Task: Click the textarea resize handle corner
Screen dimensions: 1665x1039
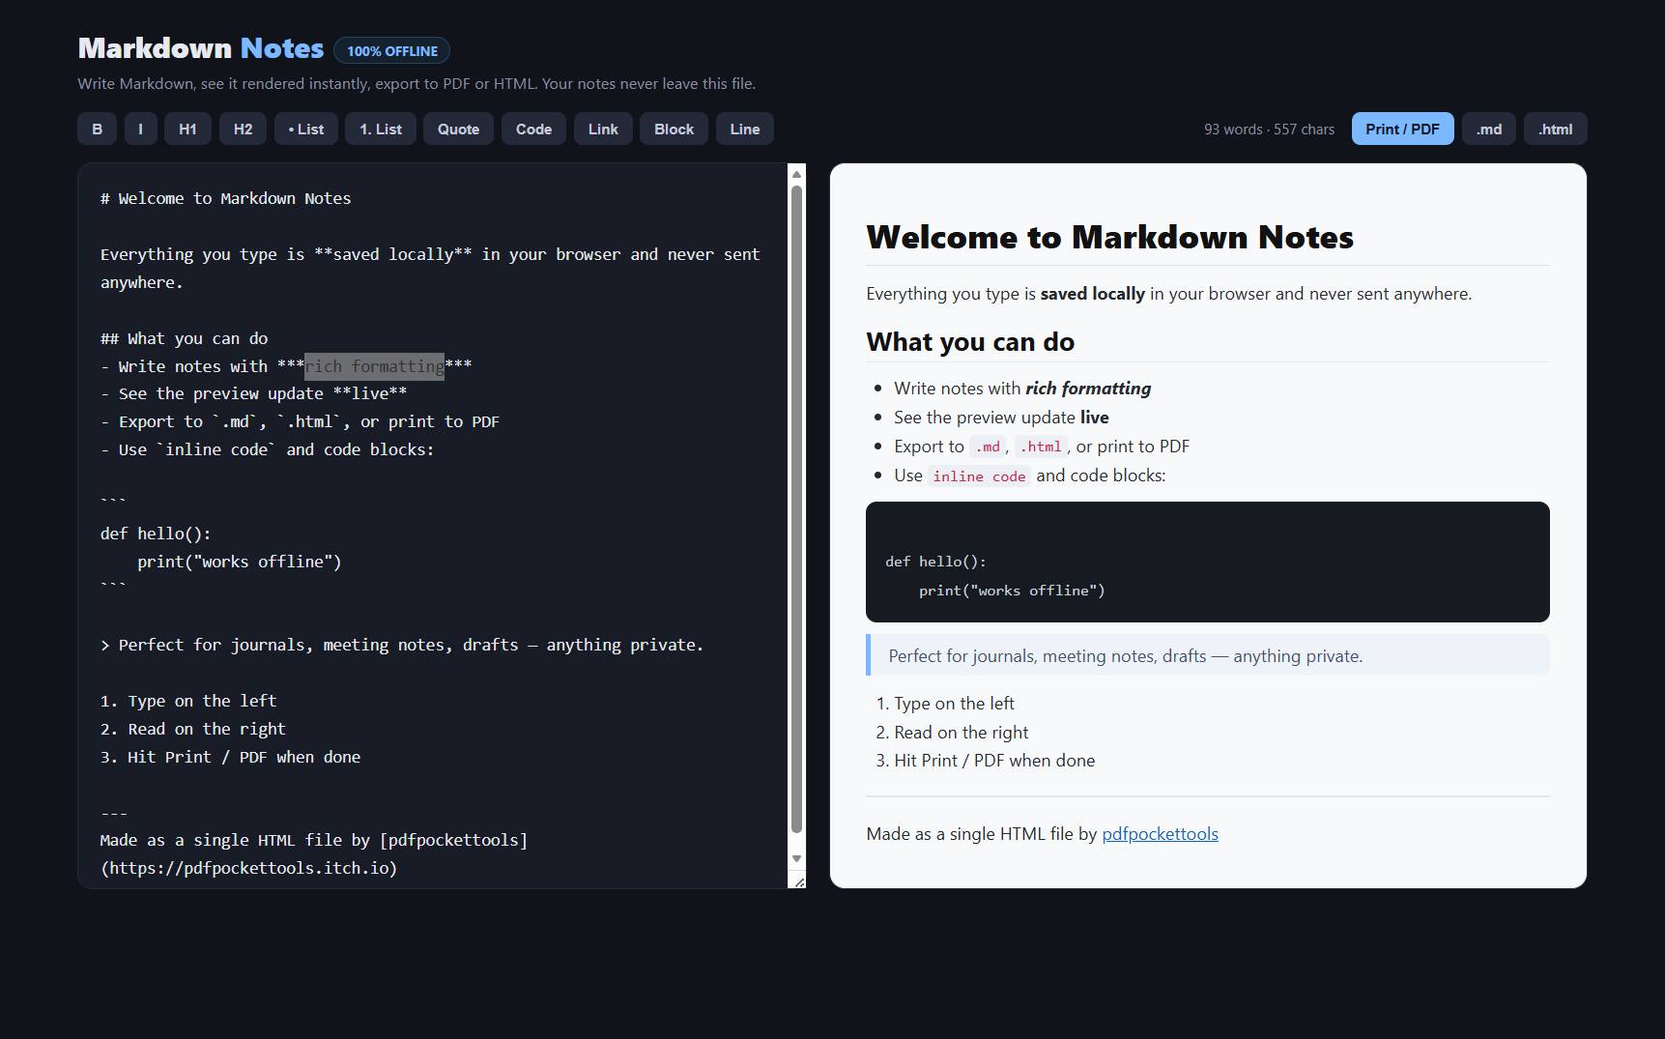Action: click(798, 880)
